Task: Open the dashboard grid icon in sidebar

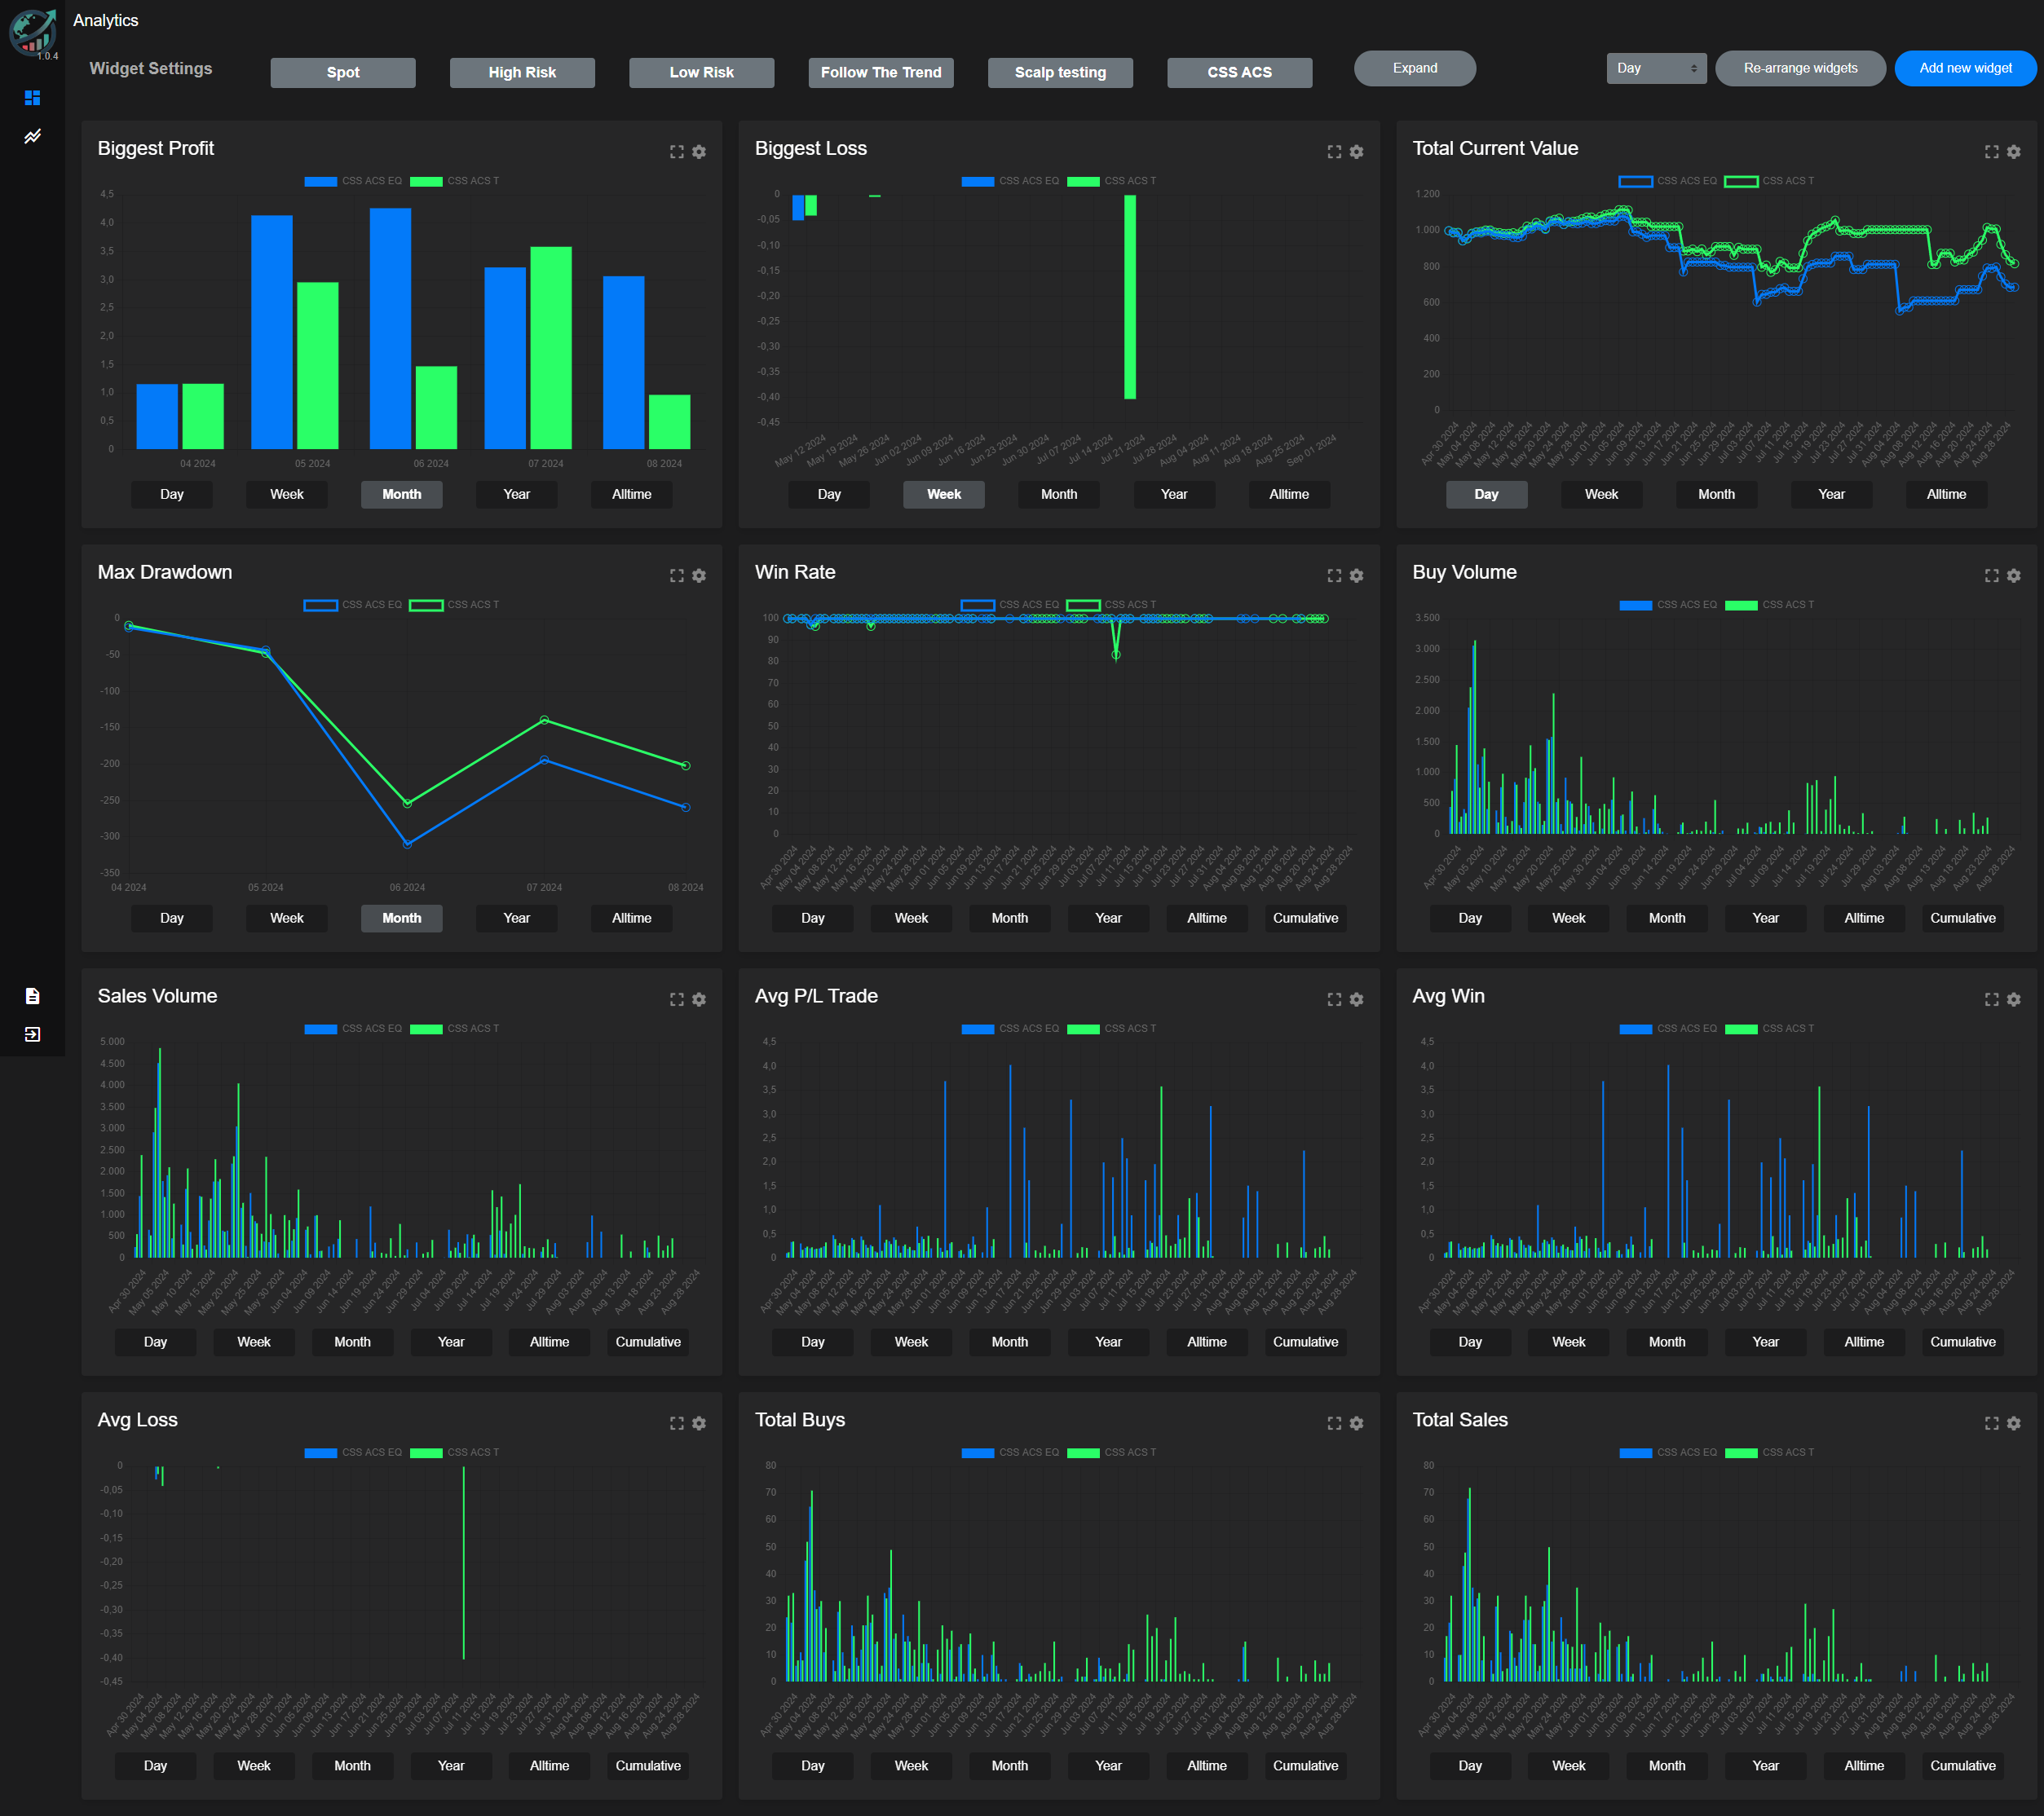Action: point(32,98)
